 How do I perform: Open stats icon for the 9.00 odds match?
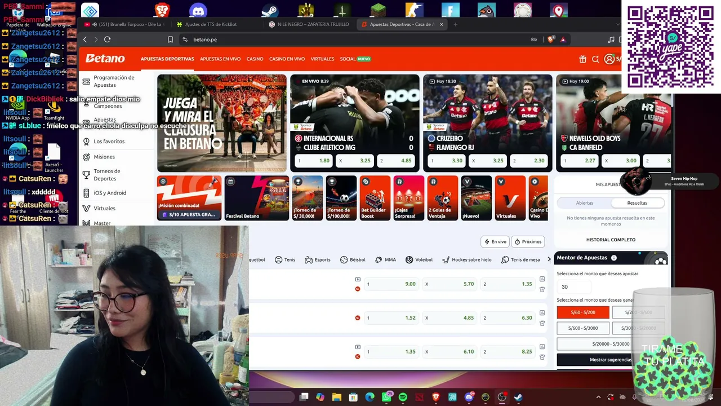(x=542, y=279)
